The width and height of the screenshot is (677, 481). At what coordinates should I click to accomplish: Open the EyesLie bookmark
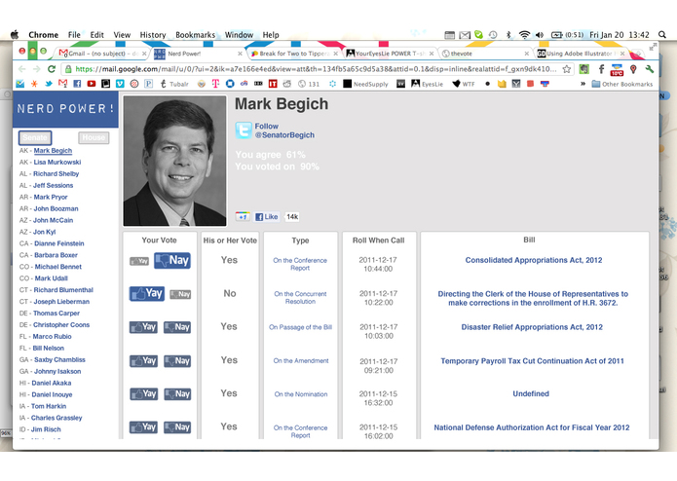[x=427, y=84]
